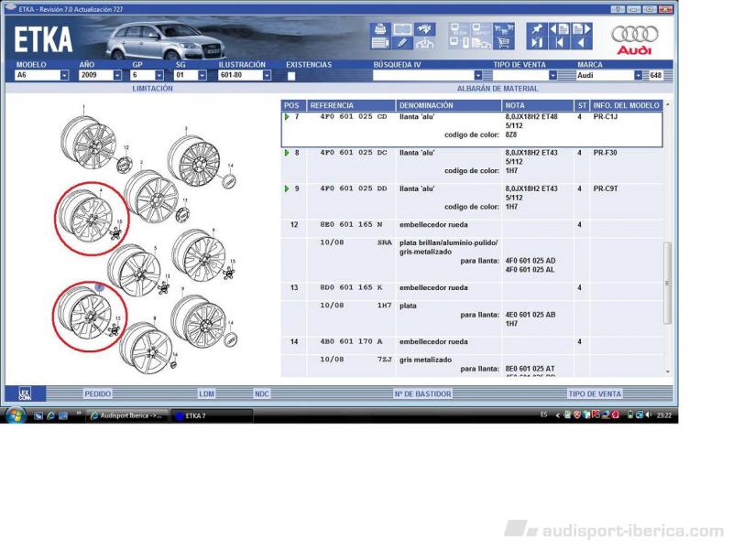Click TIPO DE VENTA in the bottom bar

(x=595, y=394)
